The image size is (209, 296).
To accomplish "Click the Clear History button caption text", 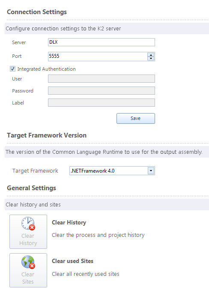I will coord(28,239).
